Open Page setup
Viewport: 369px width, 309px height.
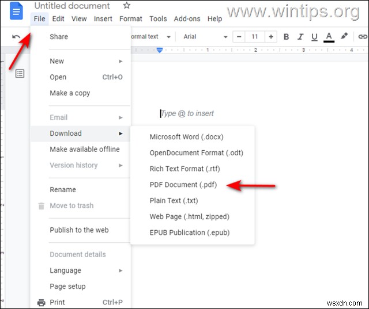pyautogui.click(x=81, y=287)
